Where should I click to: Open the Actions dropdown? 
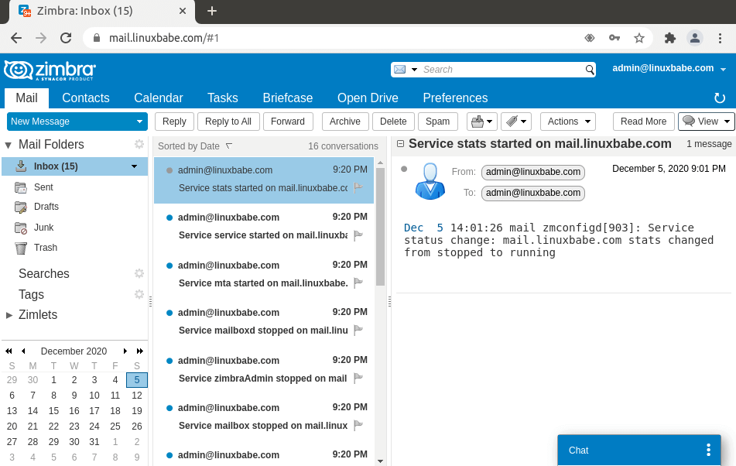(x=568, y=122)
